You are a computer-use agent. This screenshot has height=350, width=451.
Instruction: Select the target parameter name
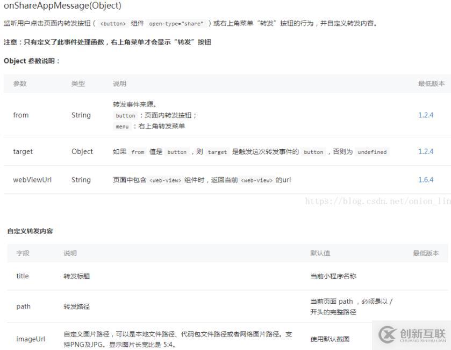coord(22,151)
